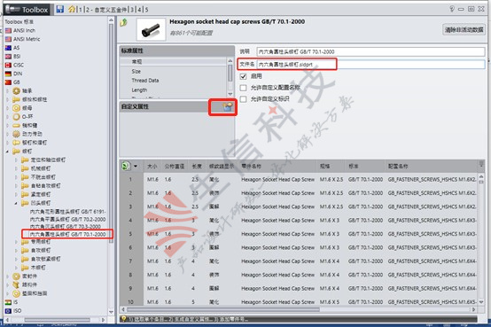Click the 轴承 bearing gear icon
The image size is (491, 327).
[x=16, y=90]
